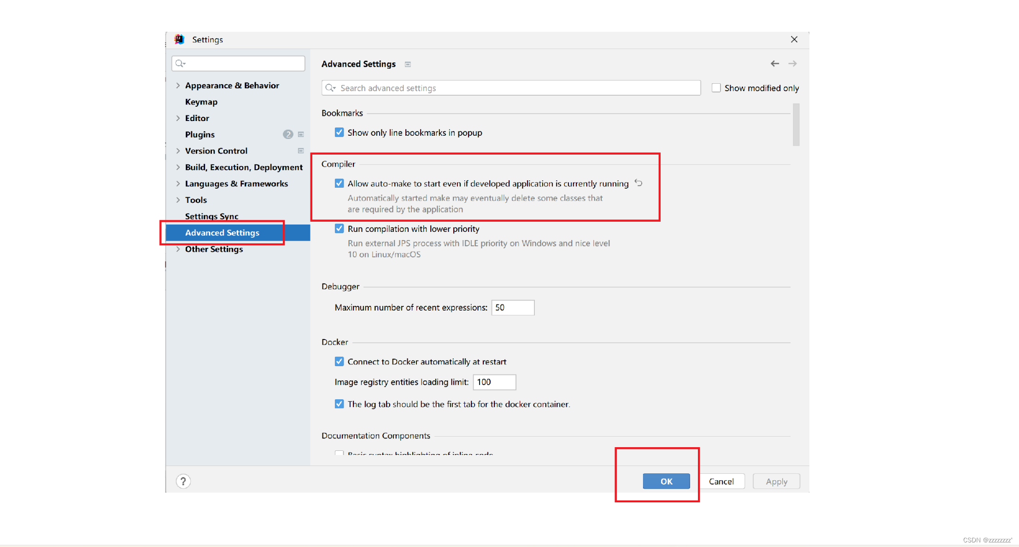The width and height of the screenshot is (1019, 547).
Task: Click the Plugins updates badge
Action: click(288, 134)
